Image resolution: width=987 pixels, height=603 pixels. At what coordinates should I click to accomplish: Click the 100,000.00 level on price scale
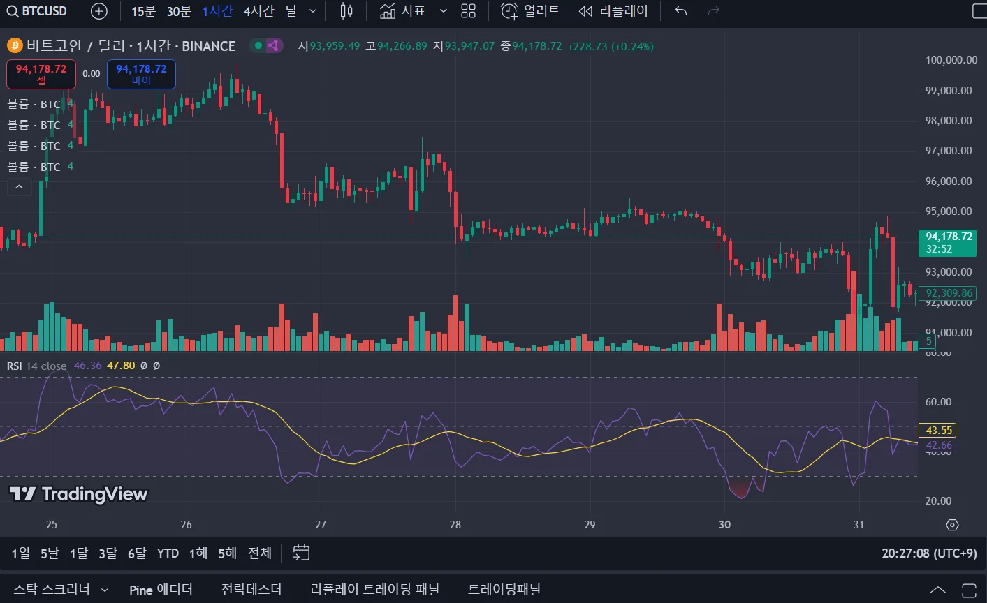point(951,60)
